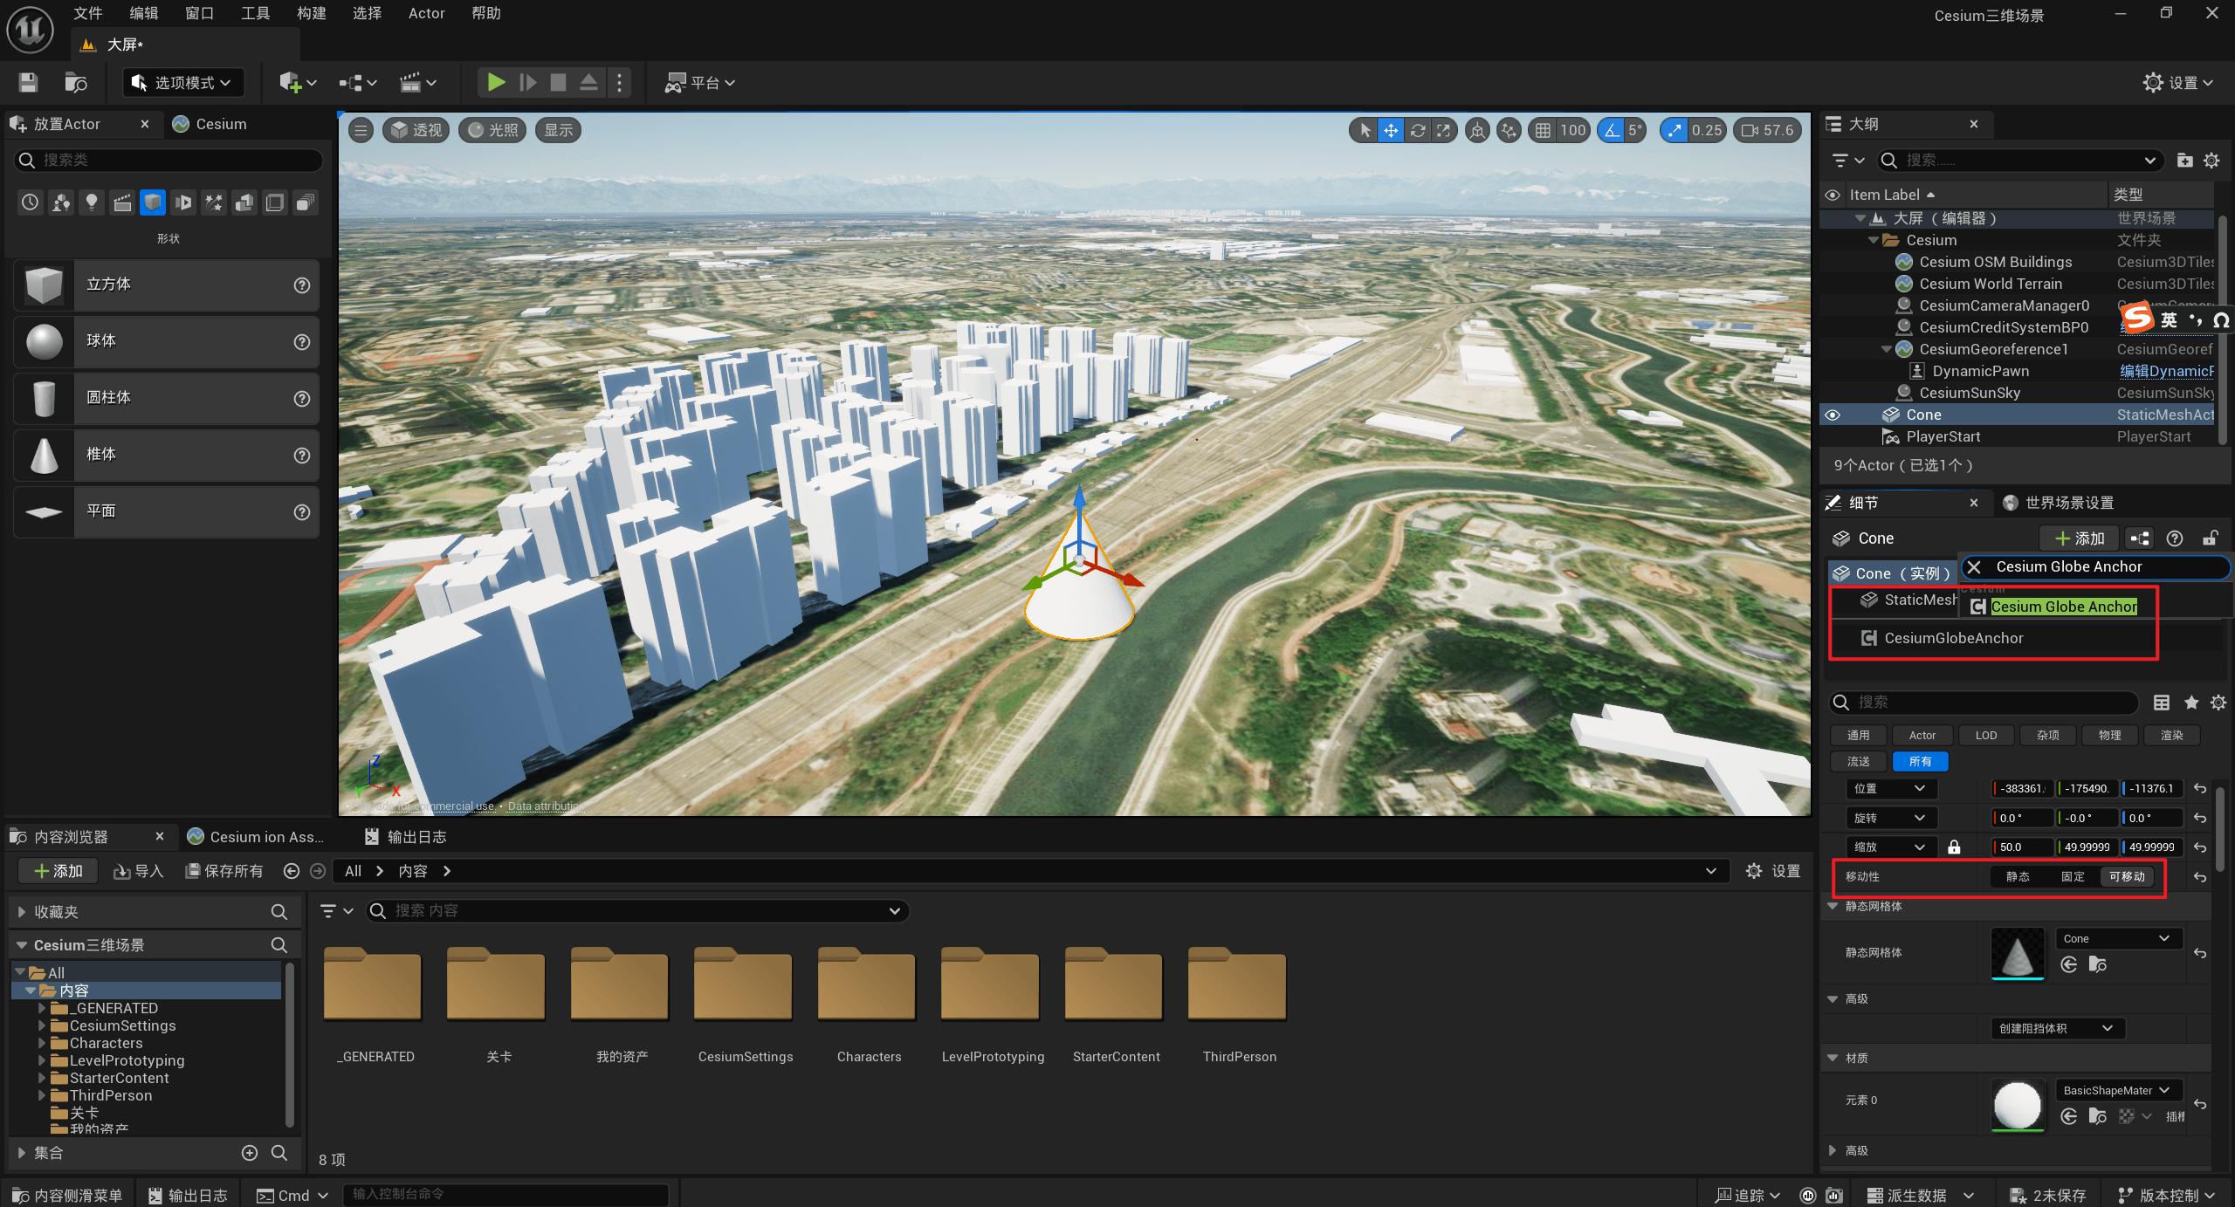The width and height of the screenshot is (2235, 1207).
Task: Set mobility to 固定
Action: tap(2073, 876)
